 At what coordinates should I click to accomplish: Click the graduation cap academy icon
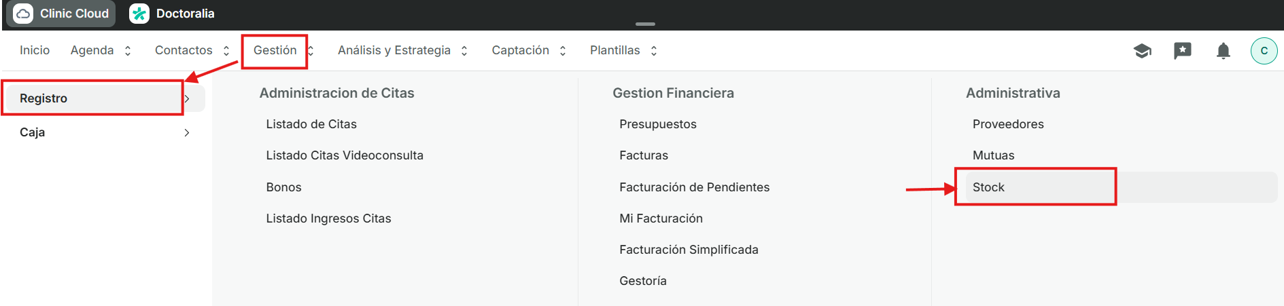click(1142, 51)
